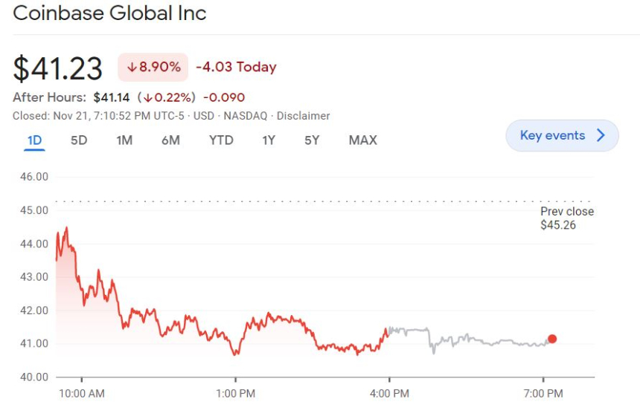This screenshot has height=413, width=640.
Task: Click the Key events chevron arrow
Action: 601,136
